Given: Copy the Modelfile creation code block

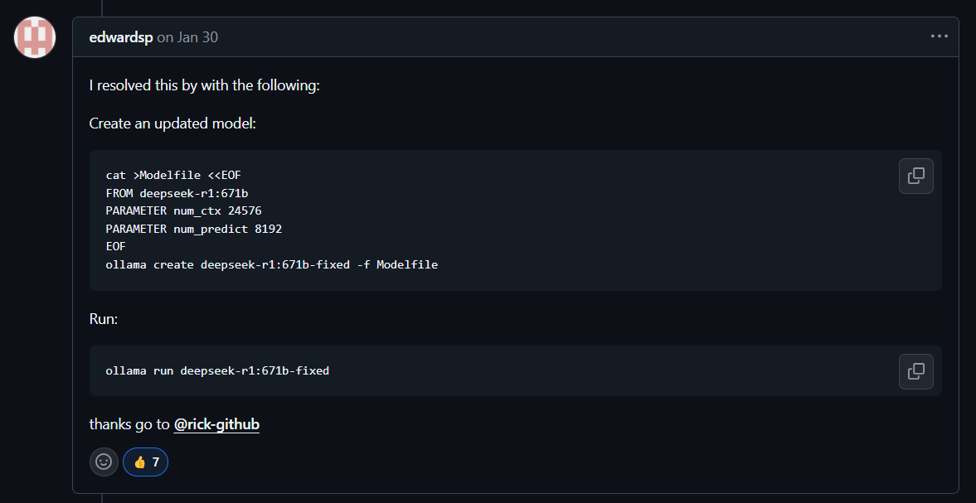Looking at the screenshot, I should click(x=915, y=176).
